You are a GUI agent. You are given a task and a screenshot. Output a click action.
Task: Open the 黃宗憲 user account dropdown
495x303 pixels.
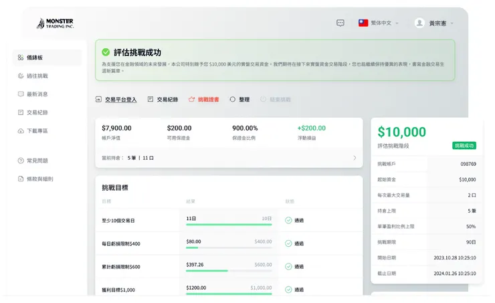(434, 23)
